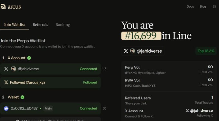Click the Connected status for X account

point(88,69)
